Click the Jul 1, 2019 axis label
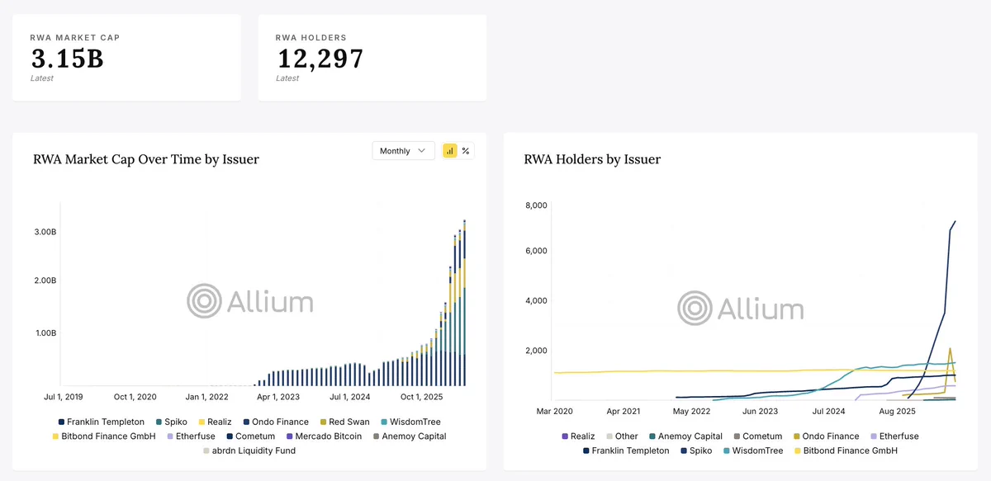 click(64, 397)
